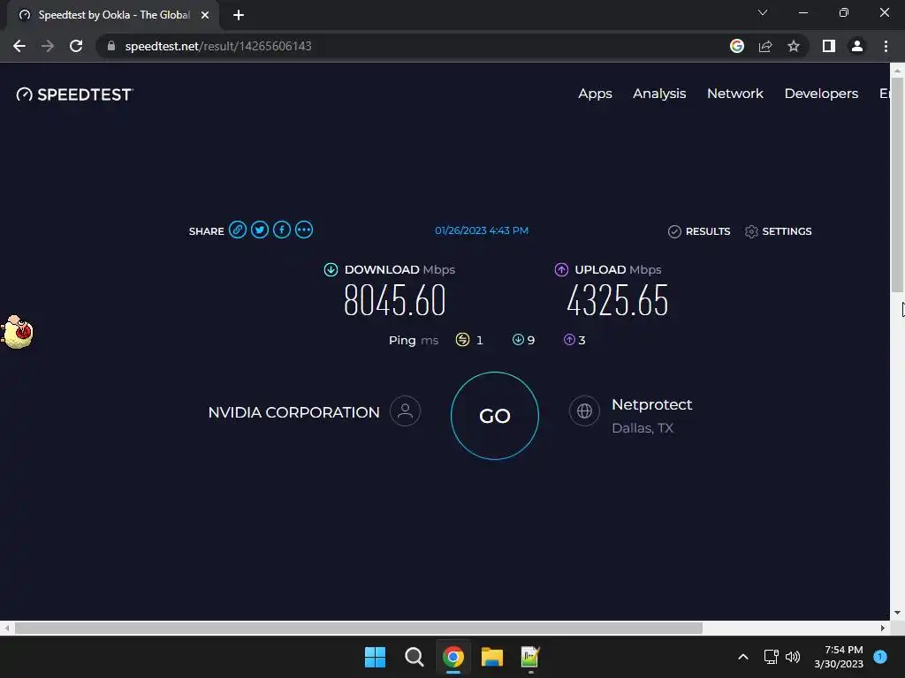Viewport: 905px width, 678px height.
Task: Click the volume icon in system tray
Action: point(793,657)
